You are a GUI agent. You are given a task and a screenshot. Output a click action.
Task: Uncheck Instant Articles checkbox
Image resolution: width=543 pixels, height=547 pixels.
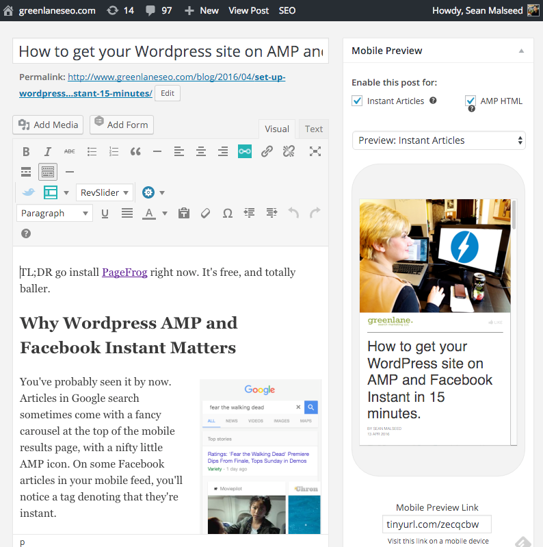click(357, 101)
